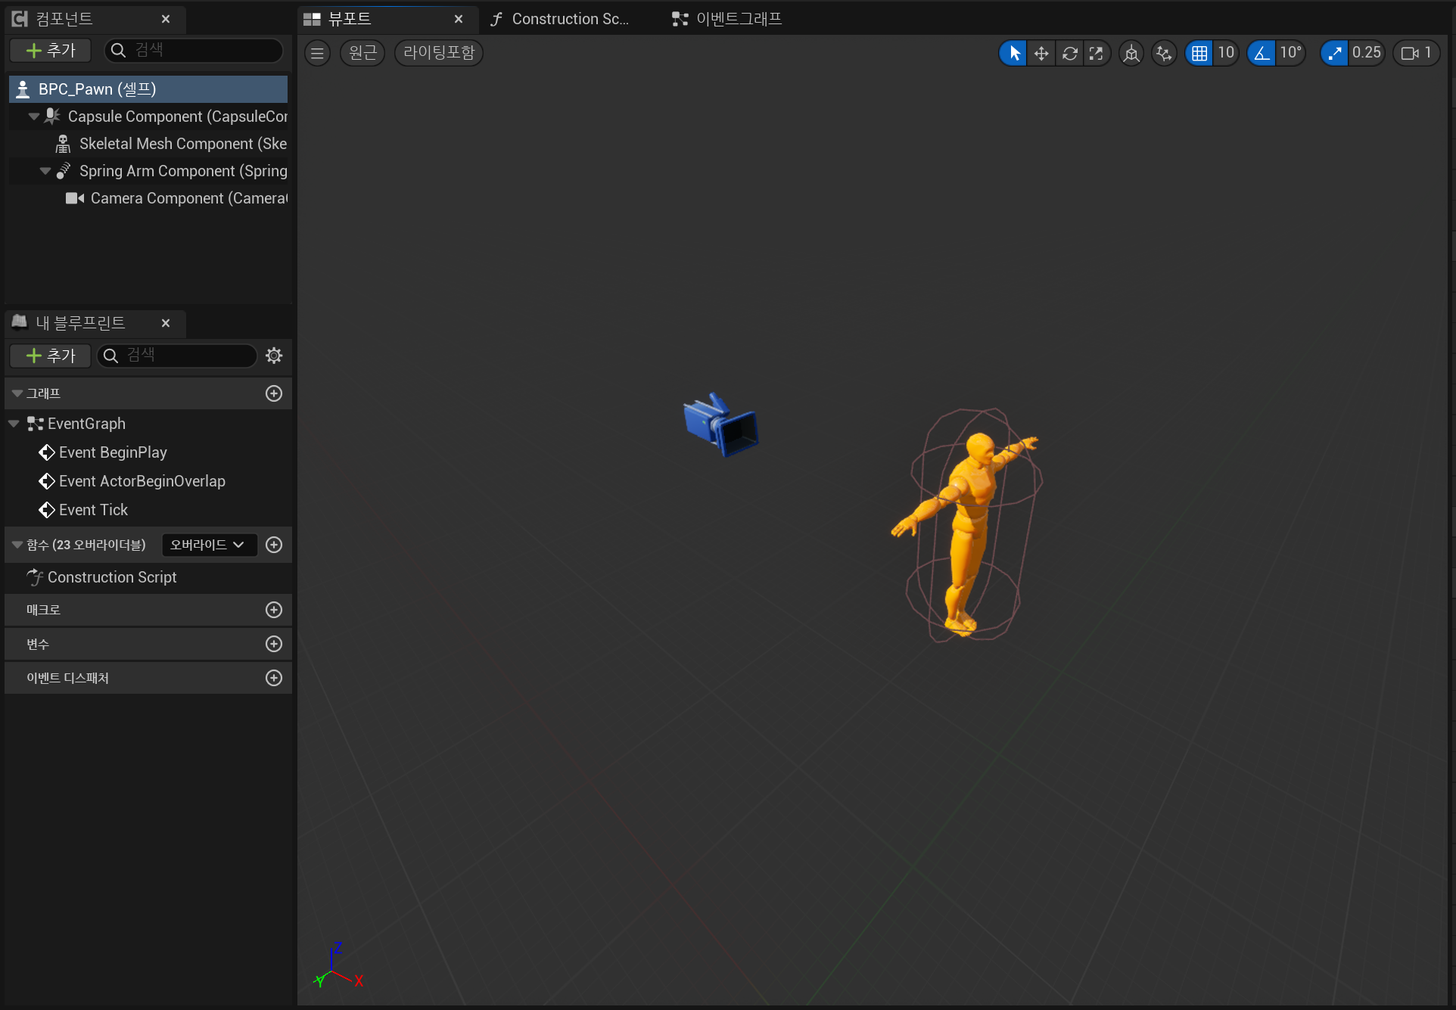Viewport: 1456px width, 1010px height.
Task: Select the translate (move) gizmo tool
Action: coord(1041,53)
